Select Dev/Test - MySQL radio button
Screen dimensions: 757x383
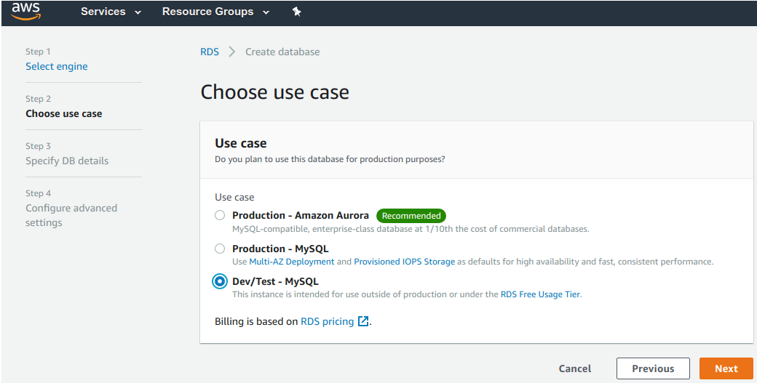(x=220, y=281)
